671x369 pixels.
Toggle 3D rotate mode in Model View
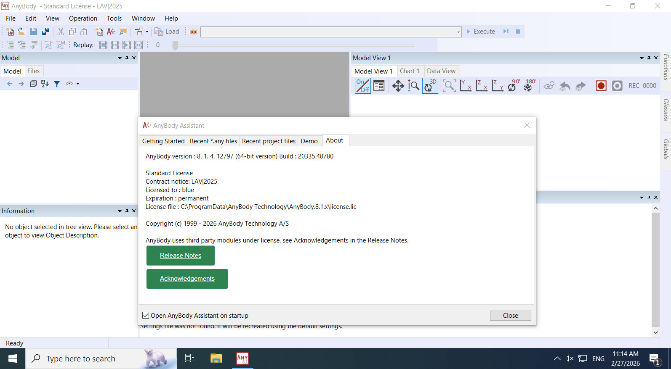(430, 86)
